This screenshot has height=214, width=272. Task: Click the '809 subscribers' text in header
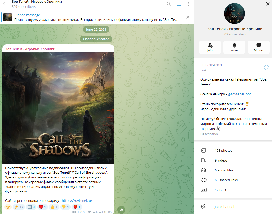tap(24, 6)
